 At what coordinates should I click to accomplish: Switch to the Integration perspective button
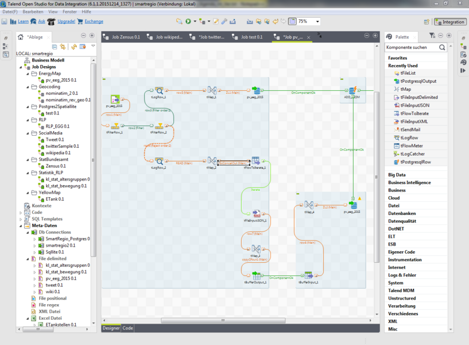pyautogui.click(x=450, y=22)
